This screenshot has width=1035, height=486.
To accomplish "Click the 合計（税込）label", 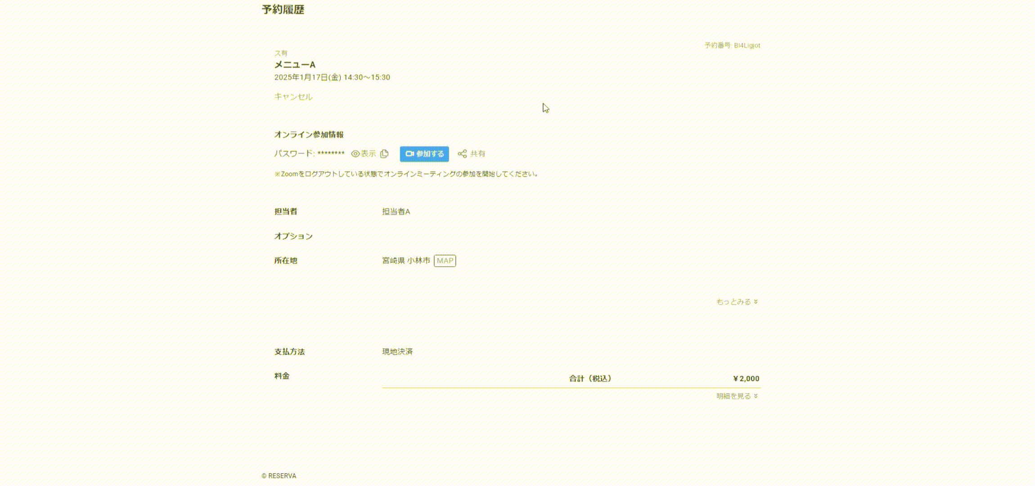I will point(590,379).
